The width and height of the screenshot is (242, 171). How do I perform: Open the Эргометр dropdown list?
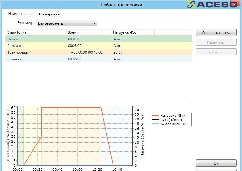pos(67,23)
